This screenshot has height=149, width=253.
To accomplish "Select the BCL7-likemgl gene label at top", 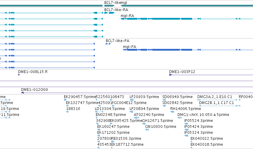I will [x=116, y=3].
